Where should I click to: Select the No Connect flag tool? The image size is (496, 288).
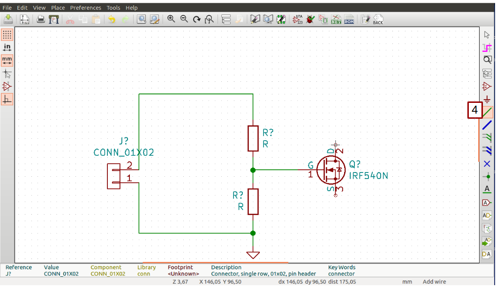487,164
